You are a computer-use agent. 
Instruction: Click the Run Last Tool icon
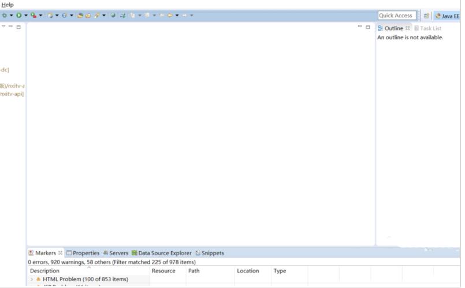(x=34, y=16)
